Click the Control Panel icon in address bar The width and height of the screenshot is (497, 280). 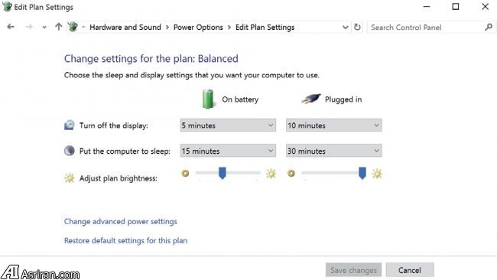click(73, 27)
